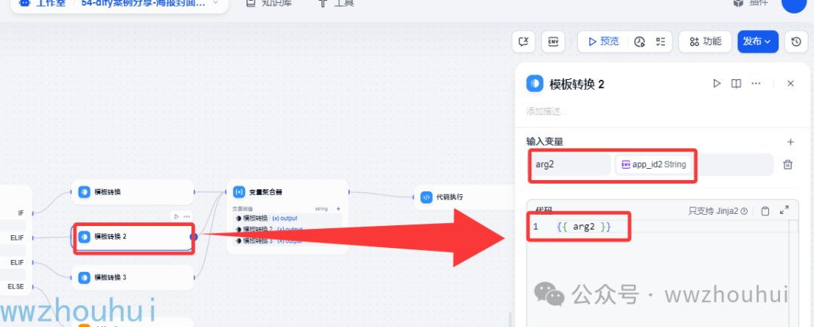Open the user avatar menu
Viewport: 814px width, 327px height.
(x=793, y=3)
